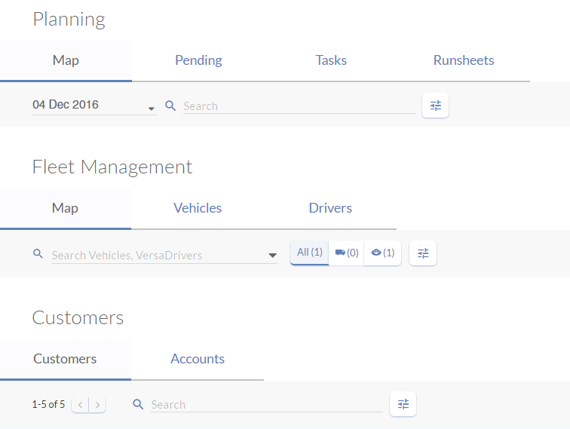Open the Vehicles tab in Fleet Management
This screenshot has height=429, width=570.
198,208
